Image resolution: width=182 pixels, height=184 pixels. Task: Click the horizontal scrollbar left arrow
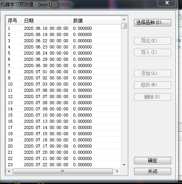click(x=9, y=171)
